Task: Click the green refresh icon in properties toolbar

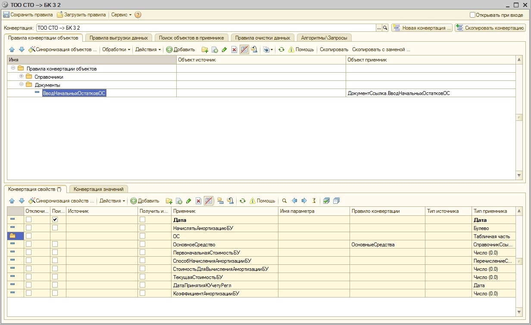Action: (243, 201)
